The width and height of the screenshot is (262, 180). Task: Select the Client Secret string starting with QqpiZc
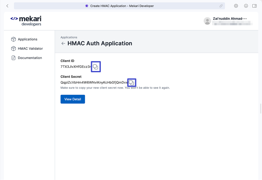94,82
